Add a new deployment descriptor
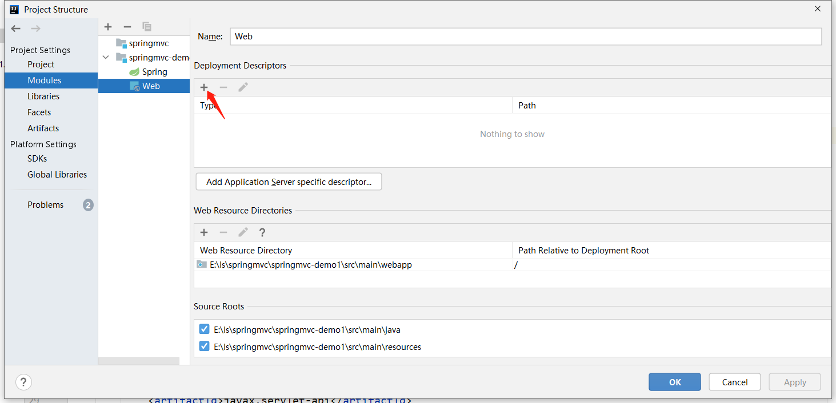 204,87
